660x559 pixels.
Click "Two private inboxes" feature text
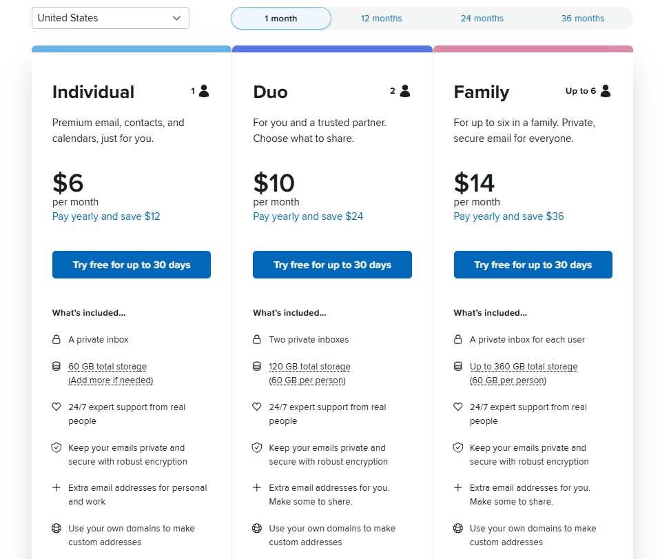pos(309,340)
